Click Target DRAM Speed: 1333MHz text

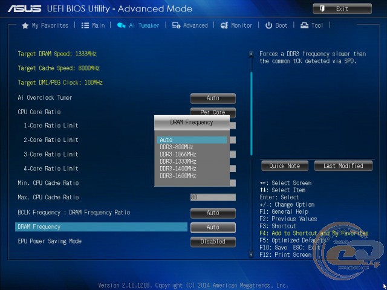[57, 54]
